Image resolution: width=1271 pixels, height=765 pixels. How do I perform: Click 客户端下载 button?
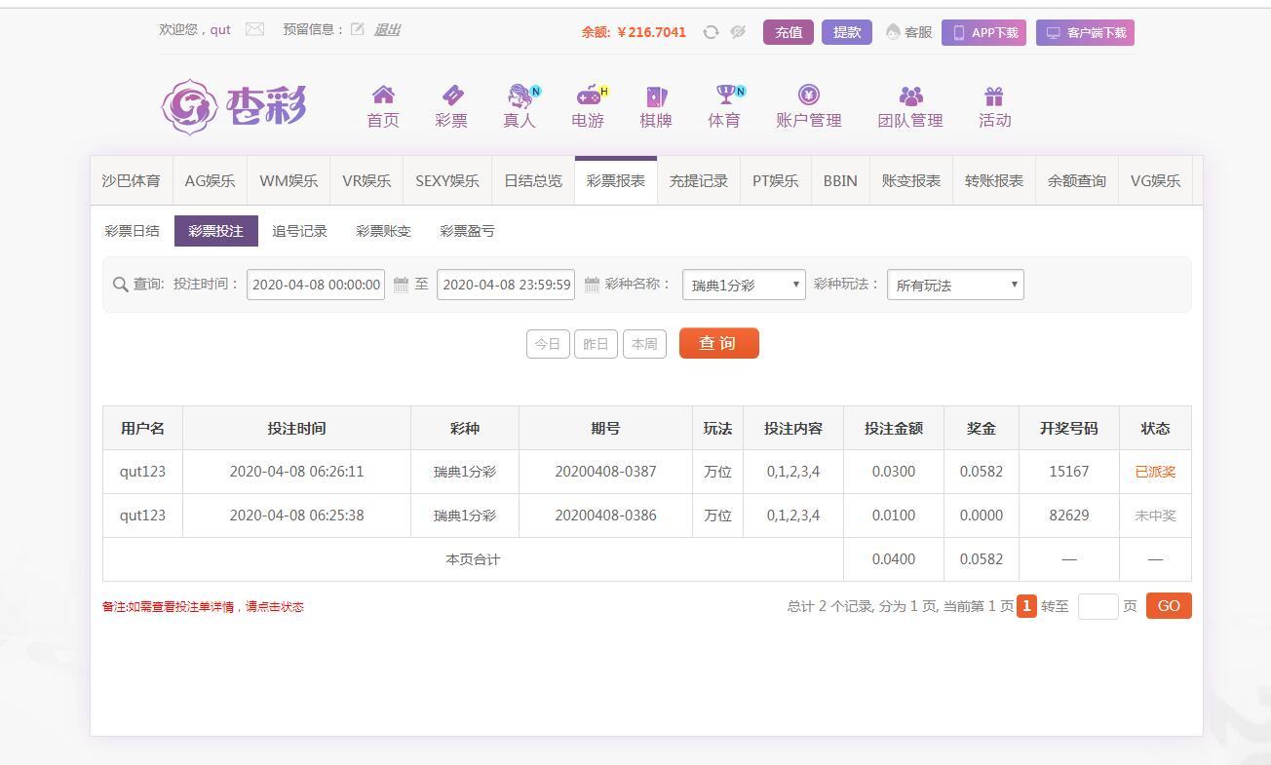tap(1085, 33)
